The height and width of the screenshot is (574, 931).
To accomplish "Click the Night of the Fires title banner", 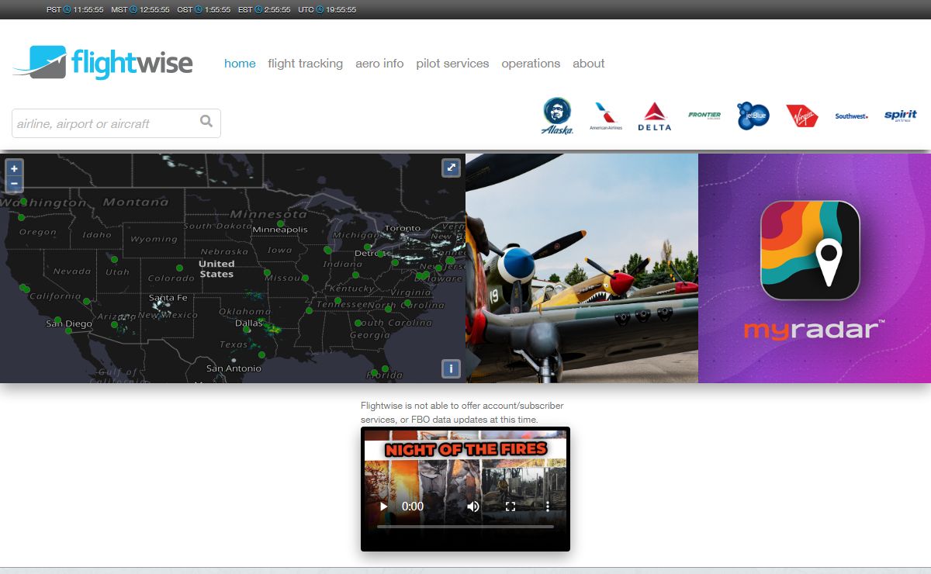I will [x=465, y=449].
